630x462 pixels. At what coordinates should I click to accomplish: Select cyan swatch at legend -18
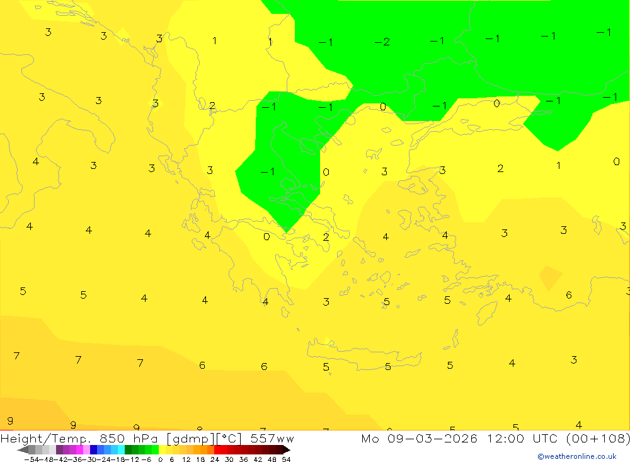(x=121, y=450)
